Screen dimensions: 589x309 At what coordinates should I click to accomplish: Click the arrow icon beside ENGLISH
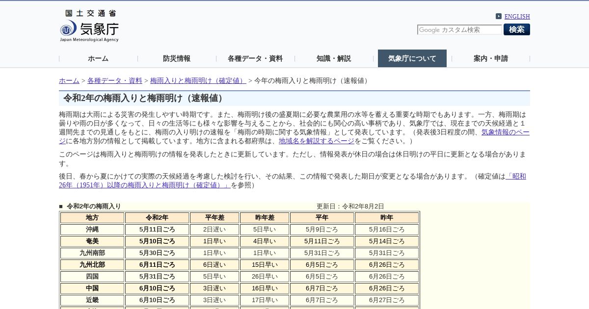(x=499, y=16)
